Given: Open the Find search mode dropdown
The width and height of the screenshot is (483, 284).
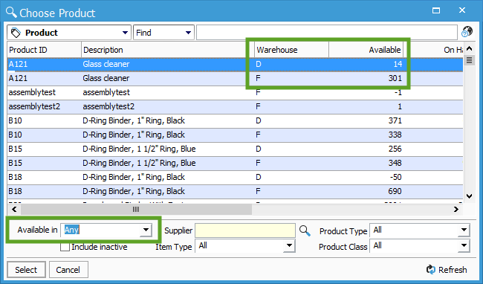Looking at the screenshot, I should pos(188,33).
